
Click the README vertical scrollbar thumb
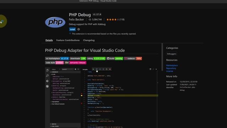pyautogui.click(x=162, y=57)
